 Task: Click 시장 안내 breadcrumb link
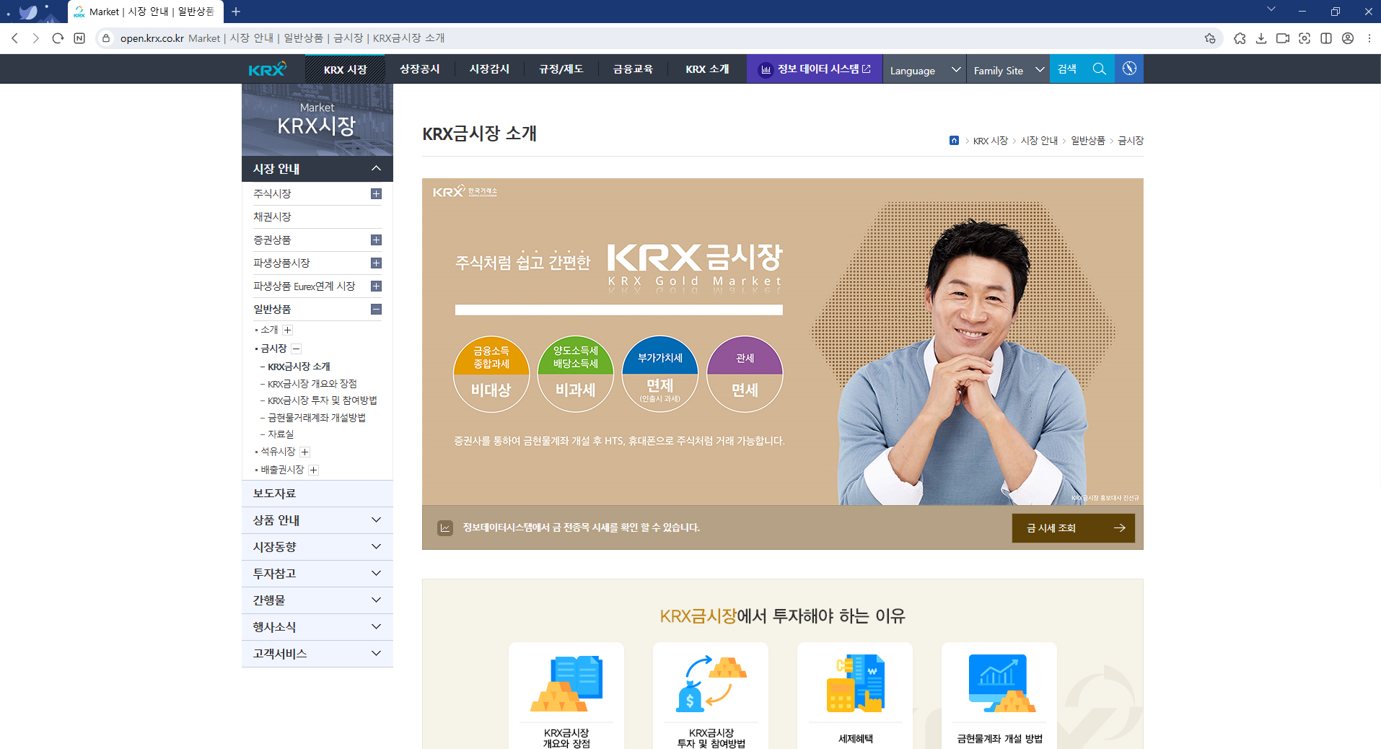pyautogui.click(x=1039, y=141)
